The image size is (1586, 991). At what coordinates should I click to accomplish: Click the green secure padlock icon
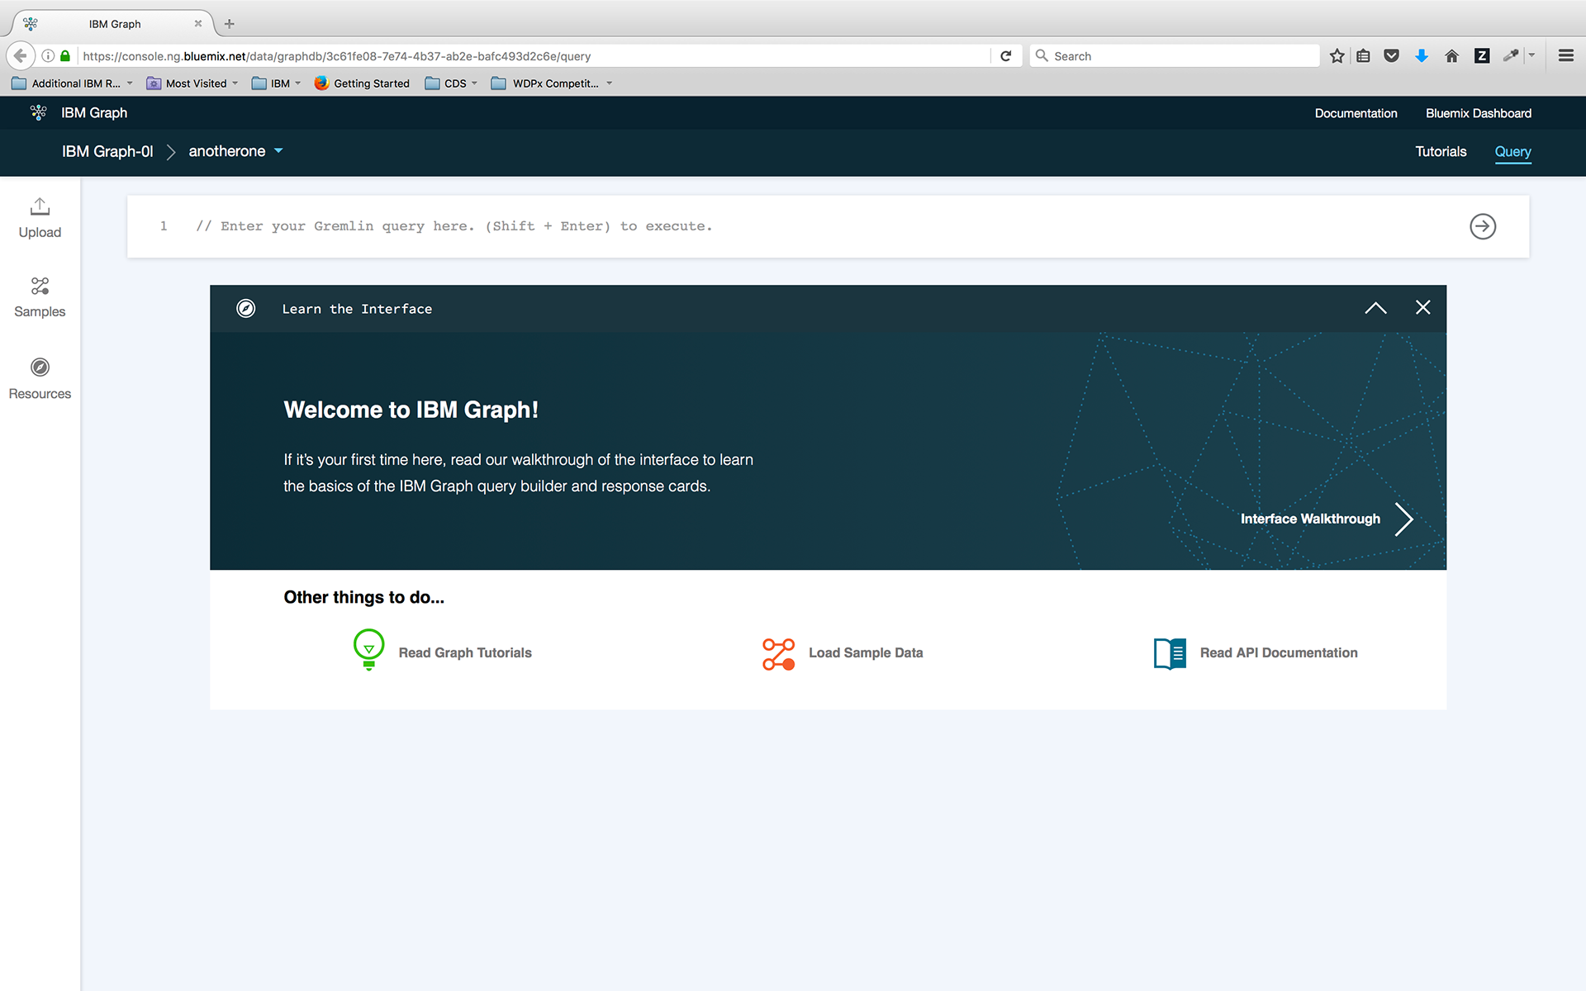(65, 56)
